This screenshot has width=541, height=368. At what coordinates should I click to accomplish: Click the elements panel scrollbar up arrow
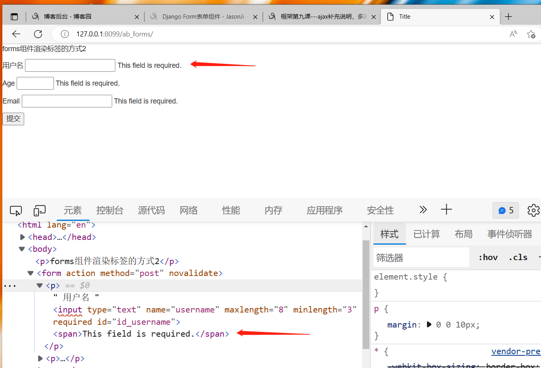click(366, 226)
